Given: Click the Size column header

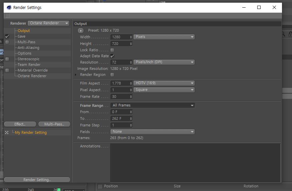Looking at the screenshot, I should (177, 186).
